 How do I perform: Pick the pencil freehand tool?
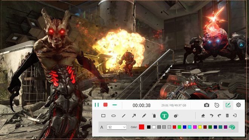coord(144,116)
